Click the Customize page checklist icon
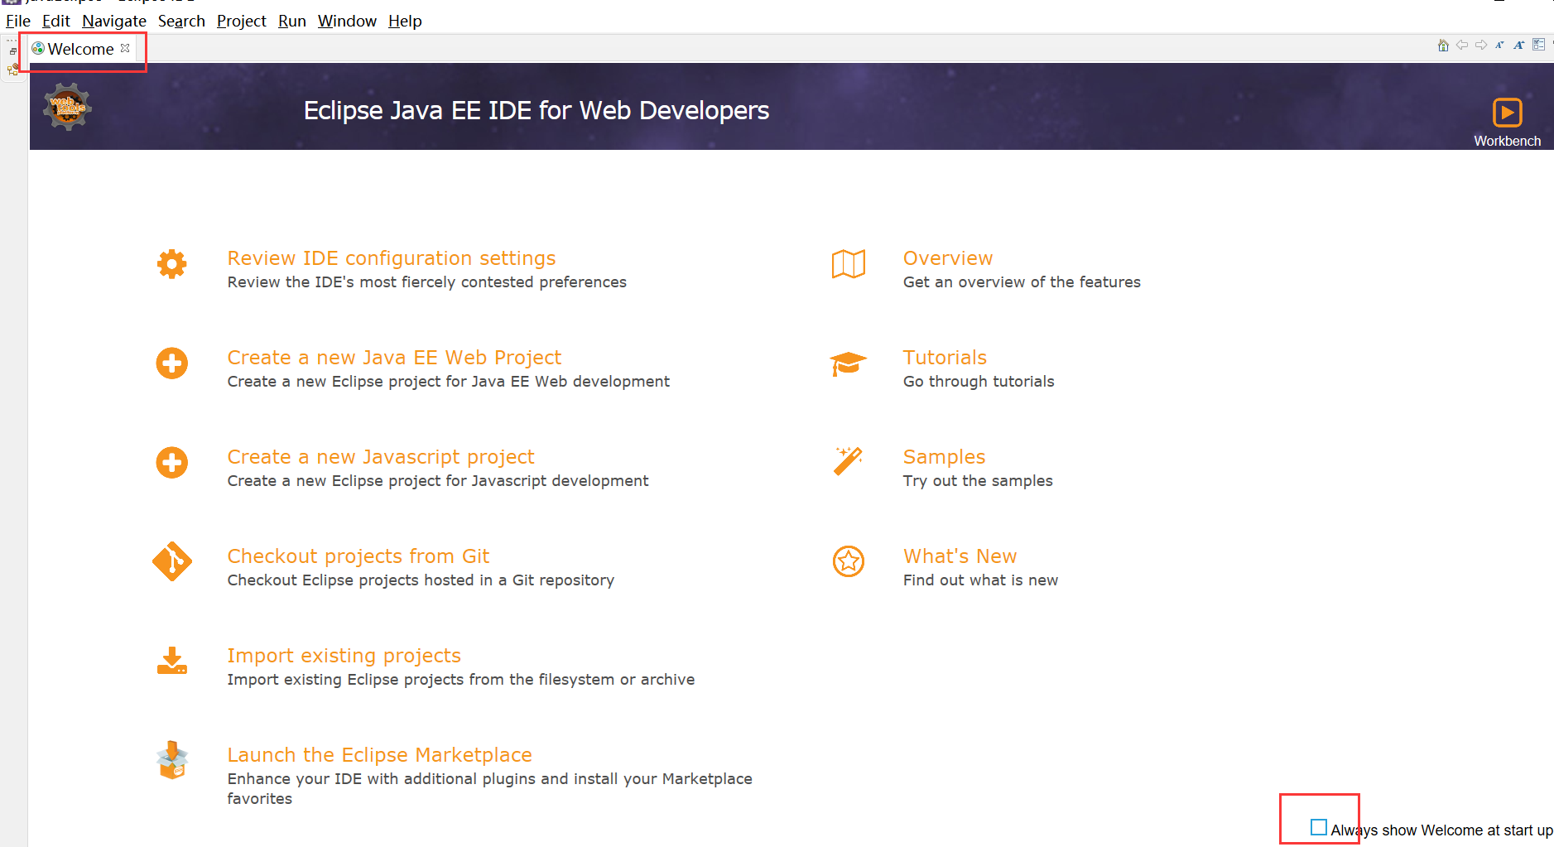 pos(1538,45)
